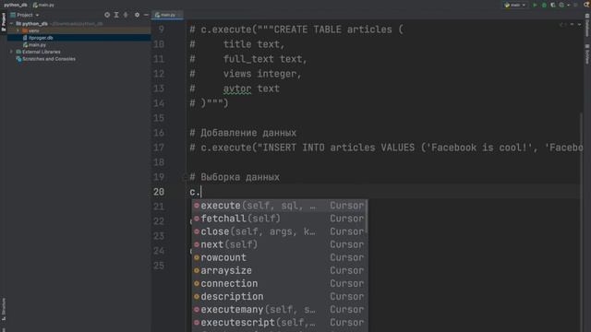The width and height of the screenshot is (591, 332).
Task: Click the underlined word avtor on line 13
Action: [x=237, y=89]
